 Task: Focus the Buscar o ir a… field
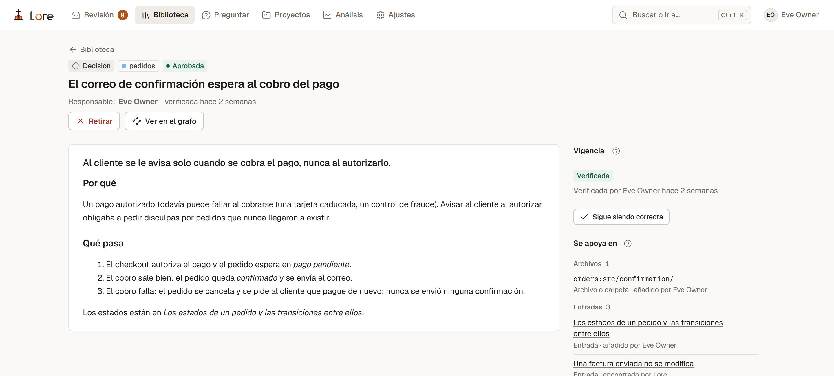(681, 15)
